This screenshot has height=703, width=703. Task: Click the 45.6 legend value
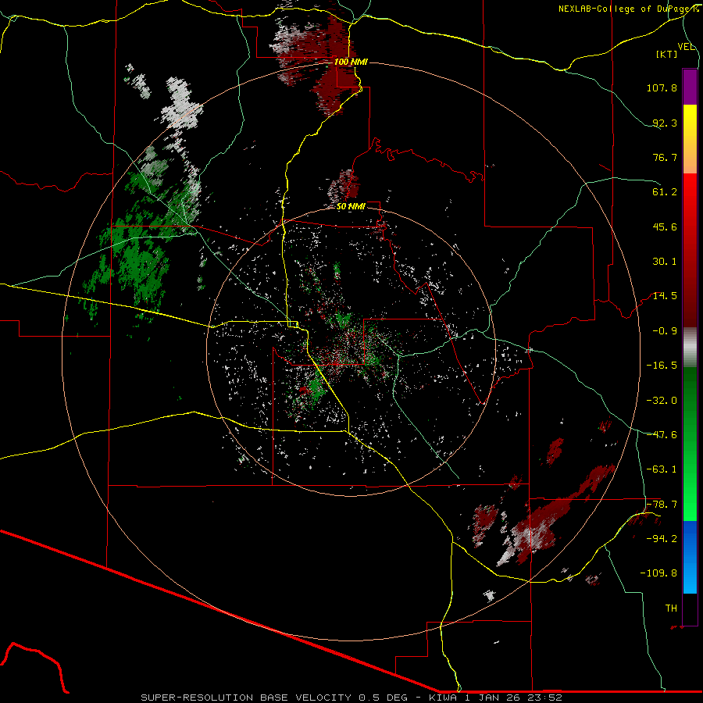coord(665,227)
